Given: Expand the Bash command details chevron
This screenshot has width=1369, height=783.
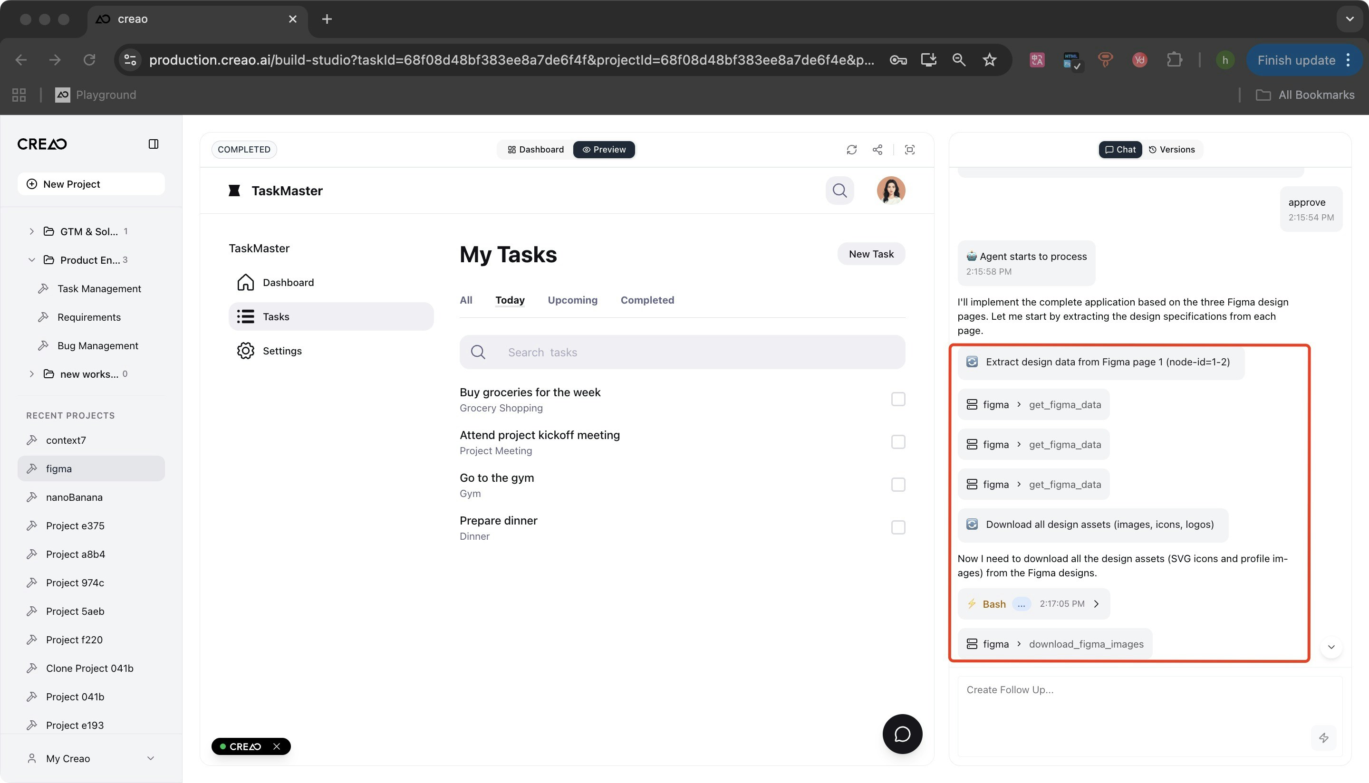Looking at the screenshot, I should point(1098,603).
